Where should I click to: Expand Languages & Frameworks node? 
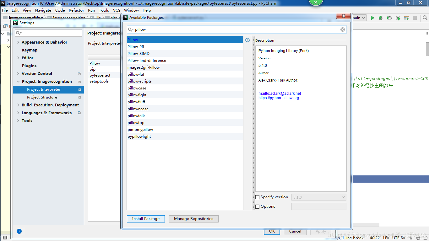coord(18,113)
